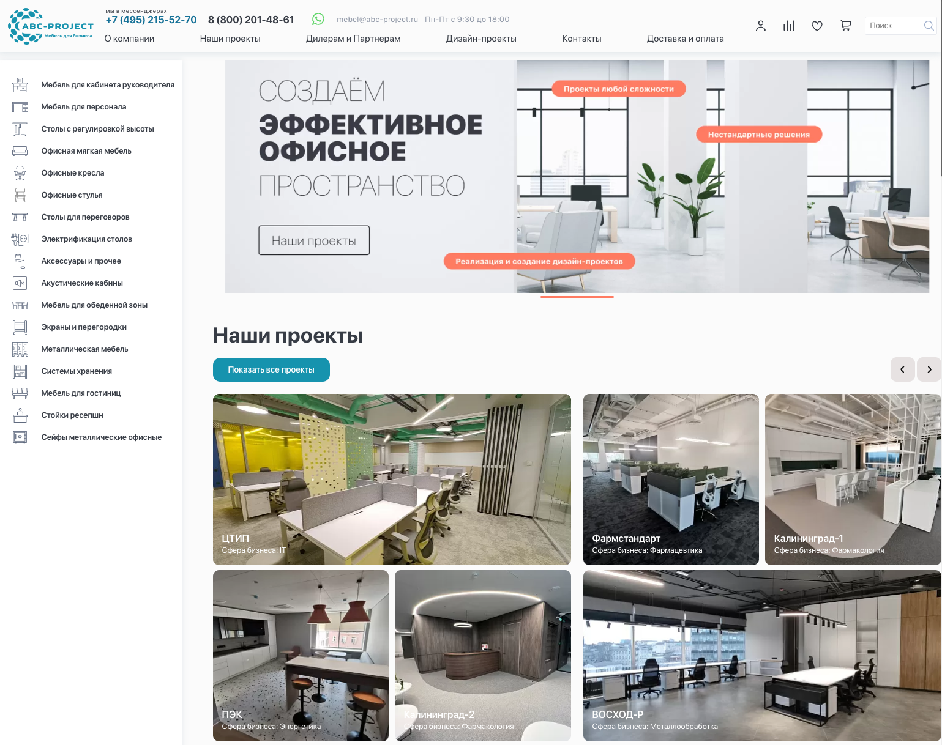The height and width of the screenshot is (745, 942).
Task: Click the office armchair category icon
Action: point(20,173)
